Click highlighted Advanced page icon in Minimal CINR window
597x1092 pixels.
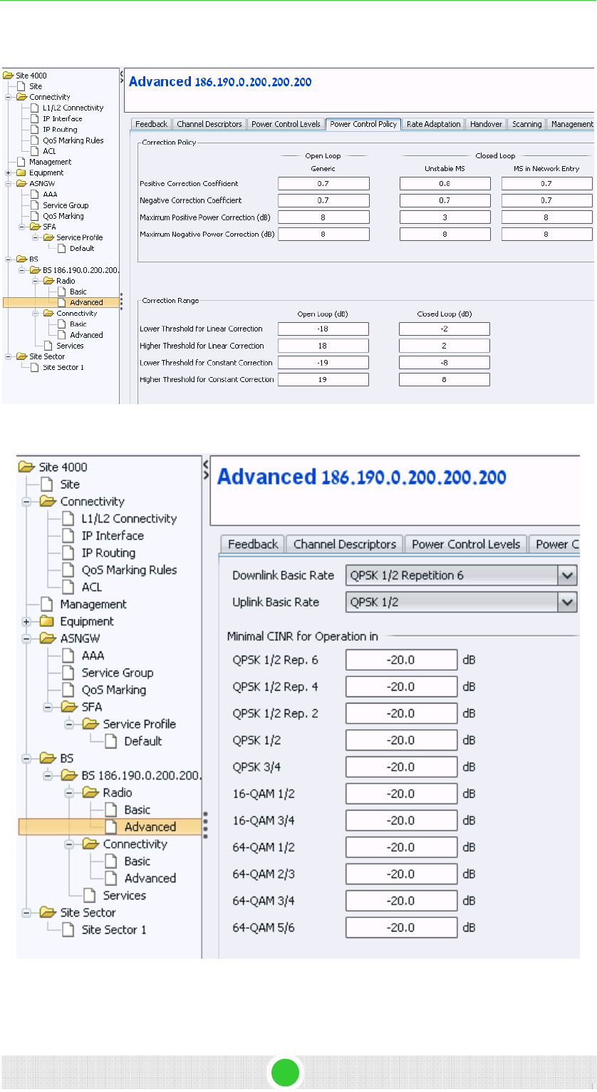pyautogui.click(x=111, y=827)
